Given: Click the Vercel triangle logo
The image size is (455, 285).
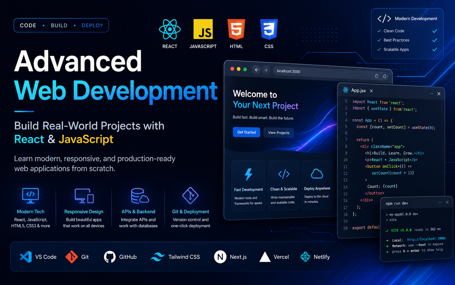Looking at the screenshot, I should [265, 257].
